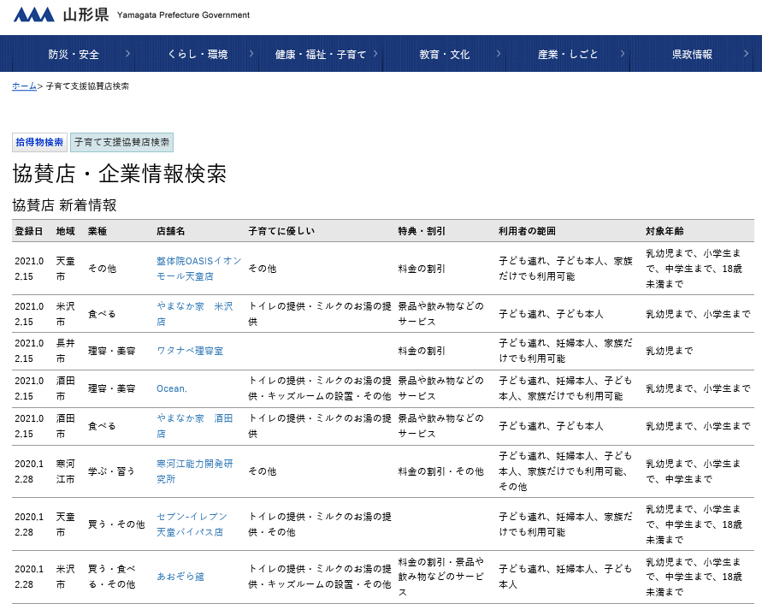Switch to the 拾得物検索 tab
This screenshot has width=762, height=604.
[38, 142]
